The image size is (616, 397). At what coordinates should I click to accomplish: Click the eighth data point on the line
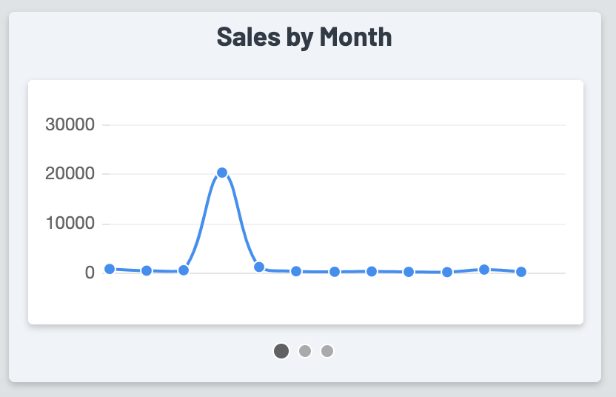(x=372, y=271)
